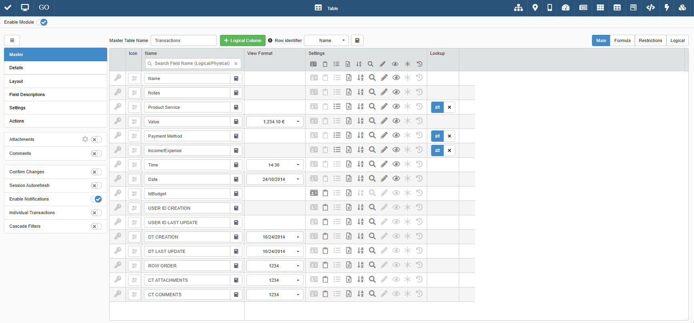Image resolution: width=694 pixels, height=323 pixels.
Task: Click lookup swap button for Income/Expense
Action: (x=438, y=150)
